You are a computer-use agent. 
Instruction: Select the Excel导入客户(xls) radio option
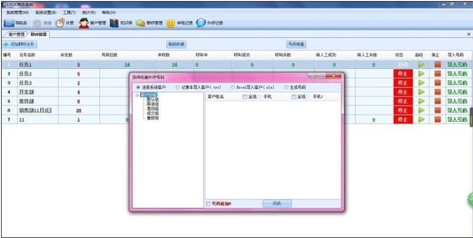[233, 87]
